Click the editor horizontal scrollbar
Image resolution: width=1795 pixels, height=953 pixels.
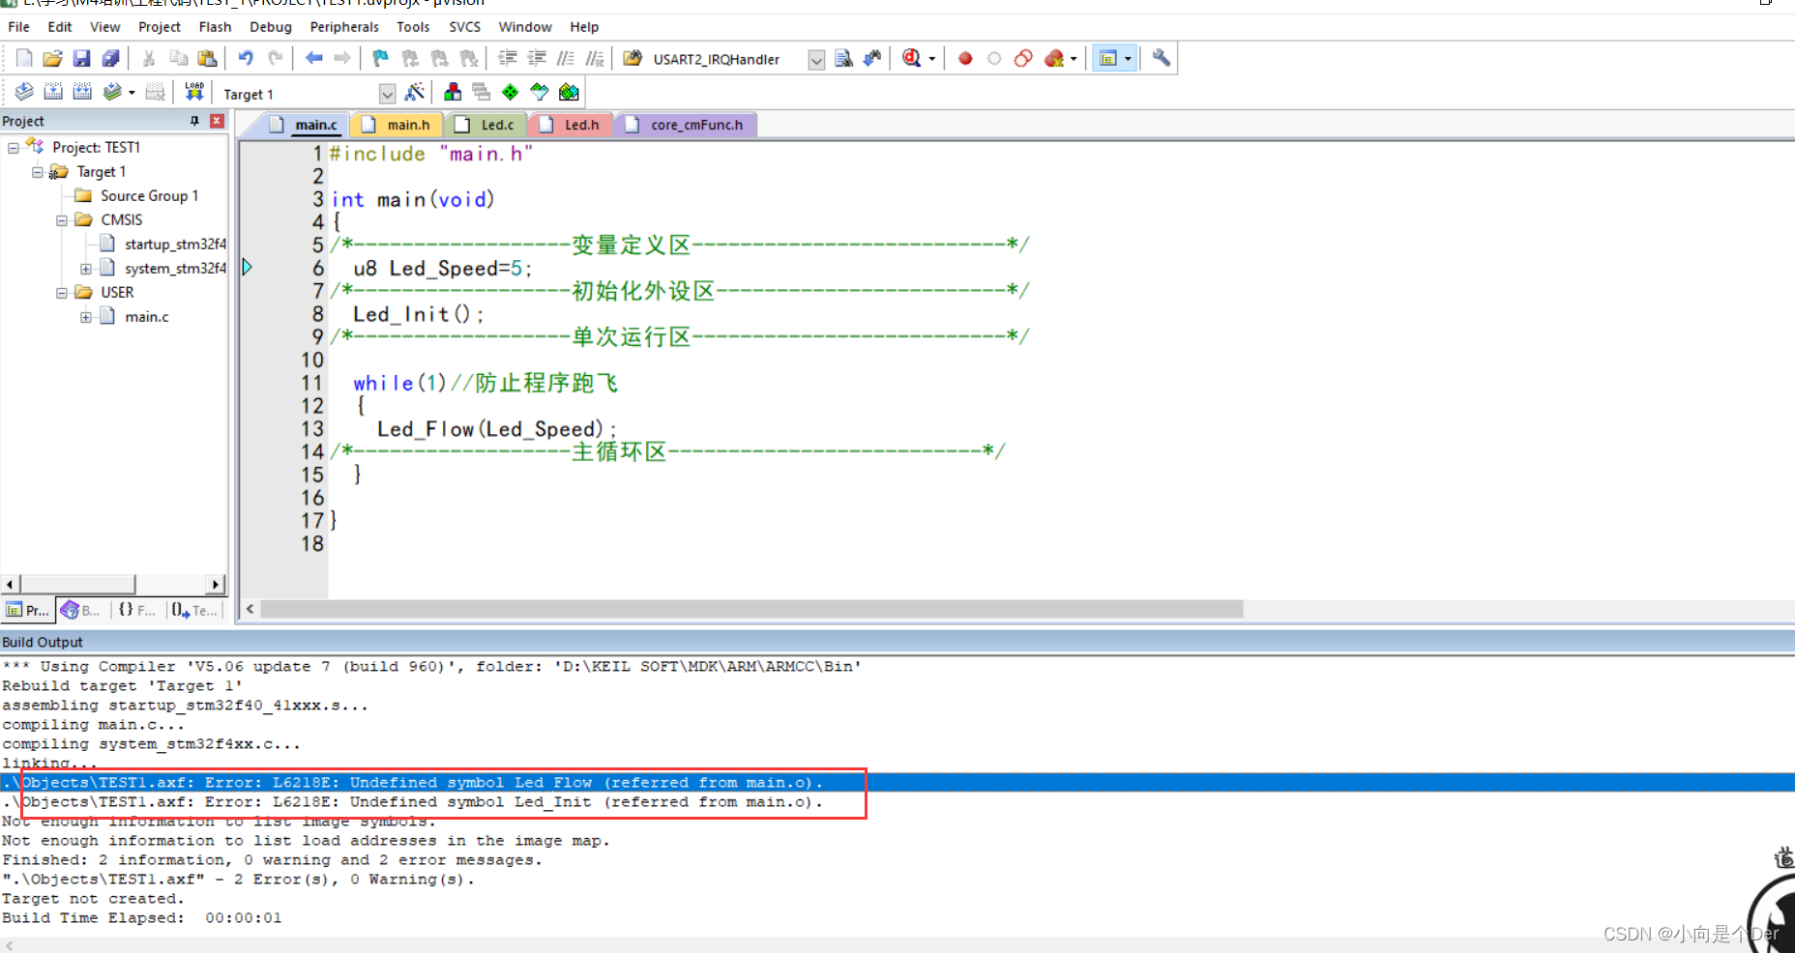pos(751,609)
